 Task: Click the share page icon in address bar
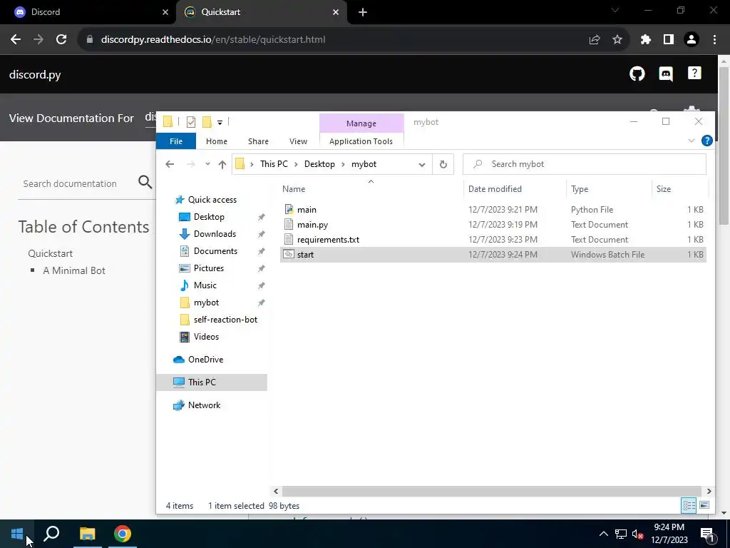click(595, 40)
